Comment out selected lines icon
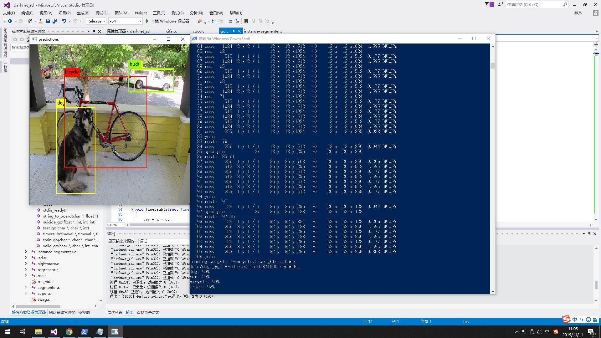The image size is (601, 338). [230, 21]
